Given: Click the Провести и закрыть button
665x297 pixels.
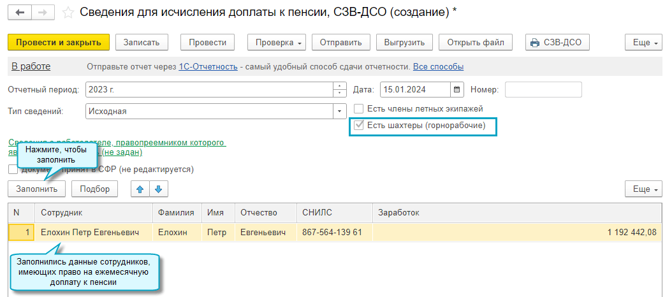Looking at the screenshot, I should tap(59, 42).
